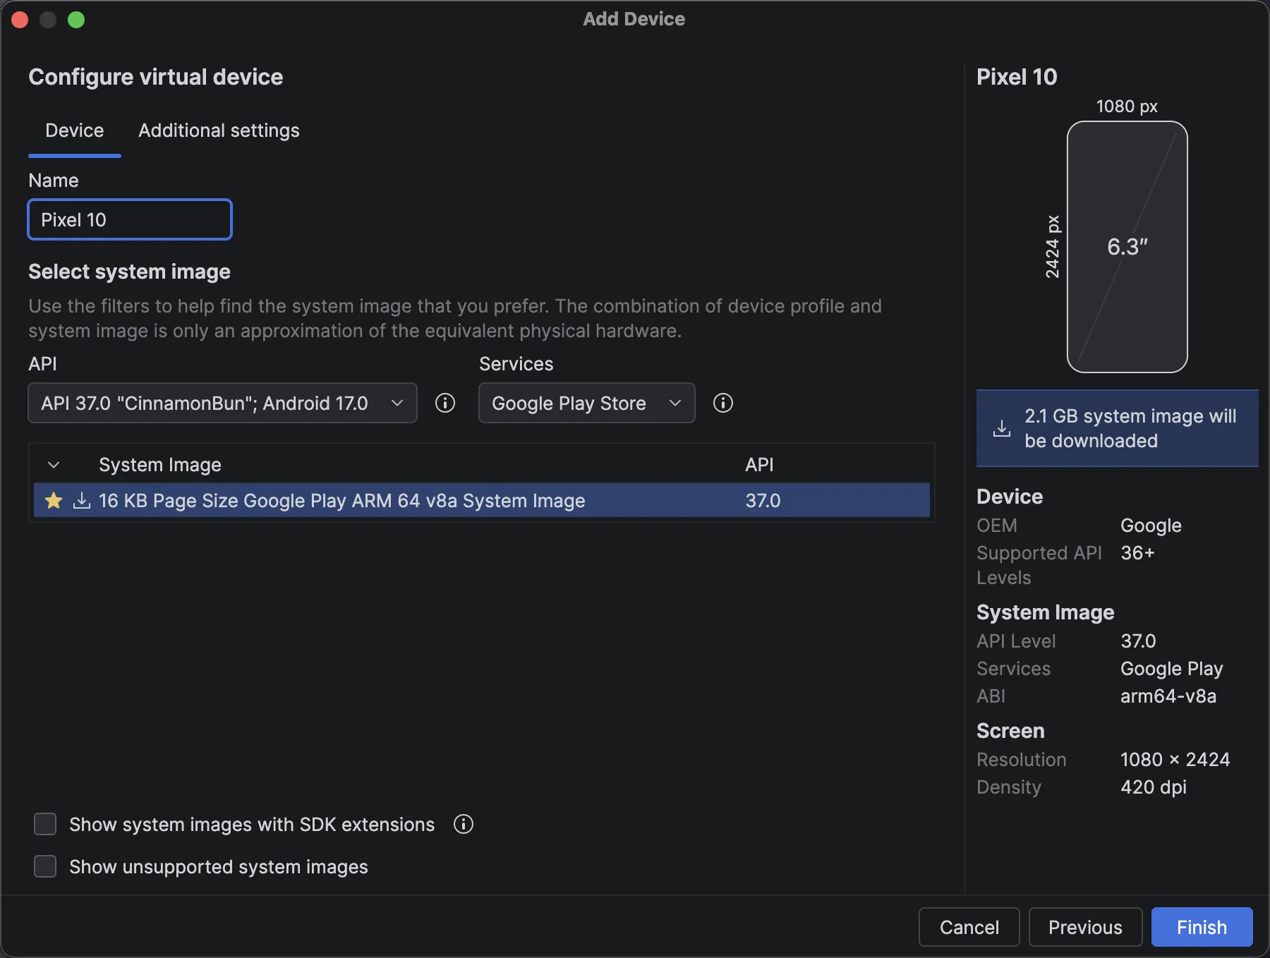Click the 37.0 API Level value in the details panel
The width and height of the screenshot is (1270, 958).
1138,641
